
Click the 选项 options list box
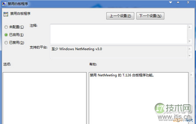tap(45, 98)
